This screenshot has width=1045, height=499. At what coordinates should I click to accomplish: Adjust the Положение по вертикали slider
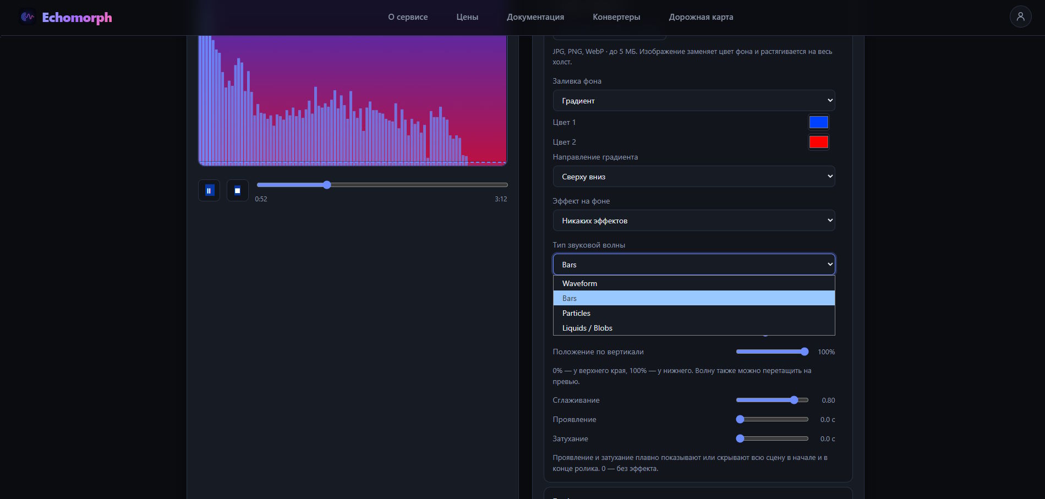click(773, 352)
